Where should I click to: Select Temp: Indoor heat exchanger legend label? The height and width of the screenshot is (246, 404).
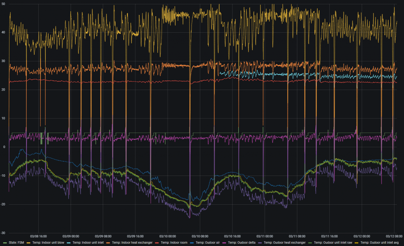pos(132,242)
